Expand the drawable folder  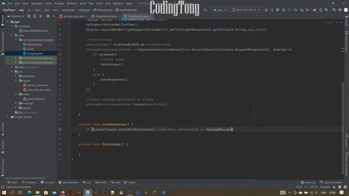16,76
